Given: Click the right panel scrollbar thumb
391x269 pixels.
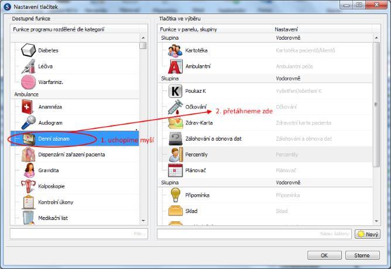Looking at the screenshot, I should tap(376, 104).
